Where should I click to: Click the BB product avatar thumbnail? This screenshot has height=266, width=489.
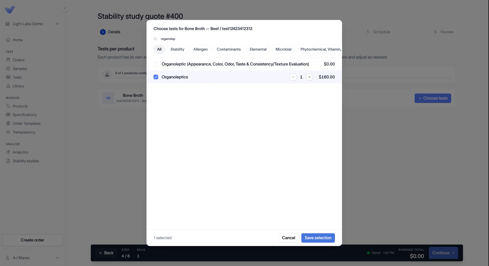108,98
